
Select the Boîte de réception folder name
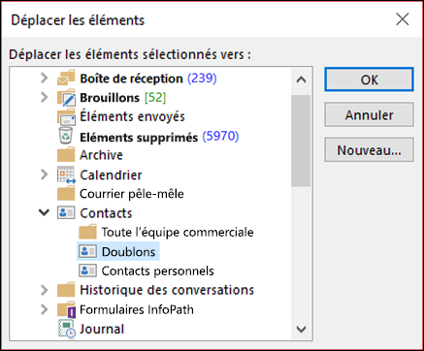(x=131, y=79)
